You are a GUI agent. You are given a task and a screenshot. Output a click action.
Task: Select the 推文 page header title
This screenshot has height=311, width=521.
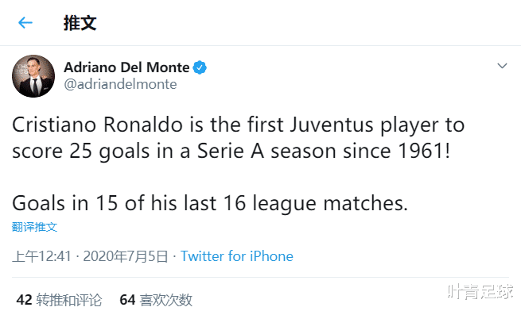coord(80,23)
